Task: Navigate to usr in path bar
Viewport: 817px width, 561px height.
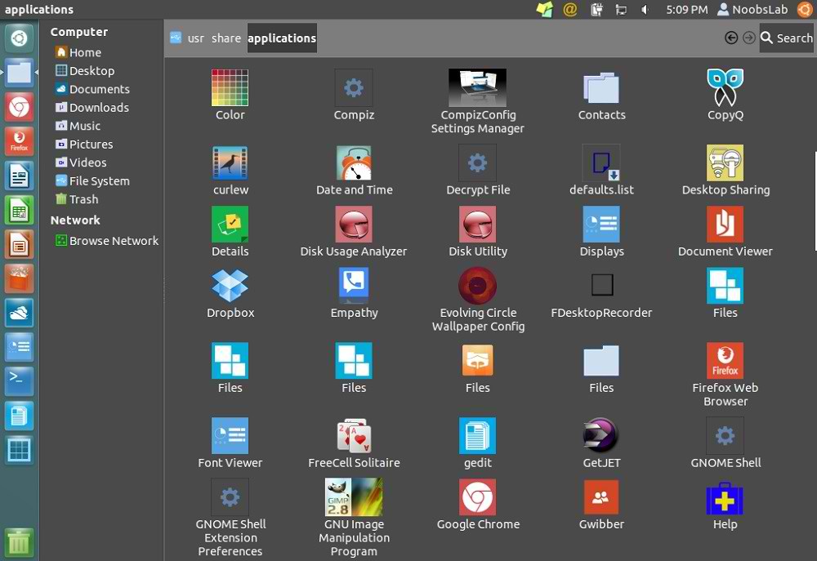Action: (196, 38)
